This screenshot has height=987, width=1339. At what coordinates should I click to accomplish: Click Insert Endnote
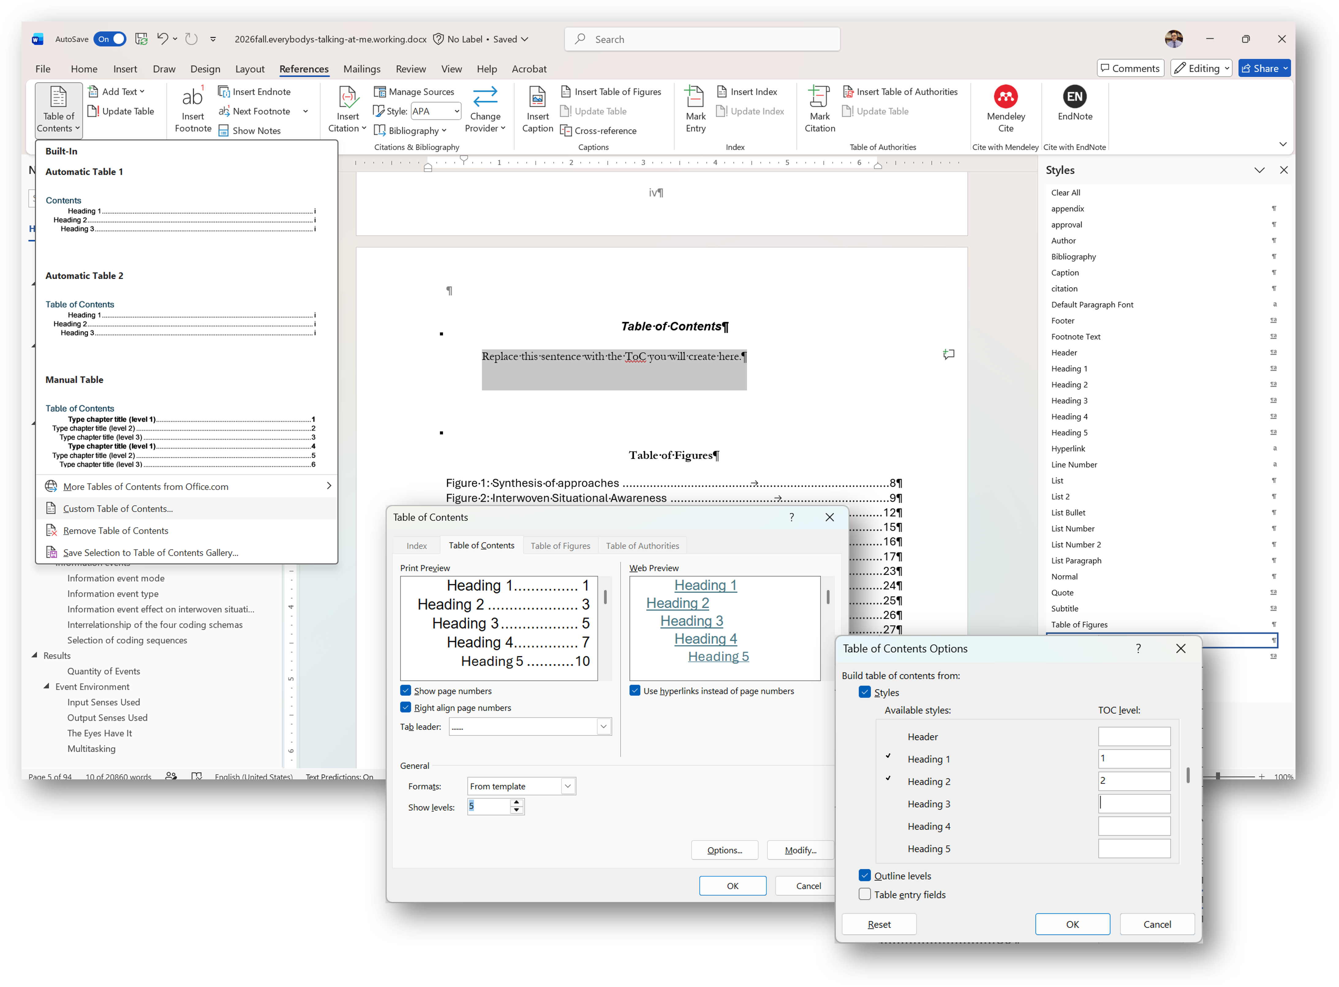pyautogui.click(x=255, y=91)
